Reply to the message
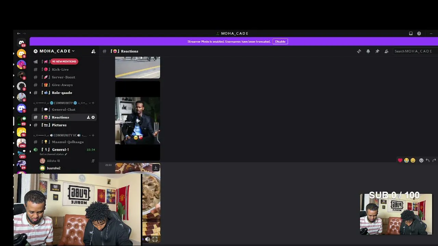The height and width of the screenshot is (246, 438). coord(428,160)
